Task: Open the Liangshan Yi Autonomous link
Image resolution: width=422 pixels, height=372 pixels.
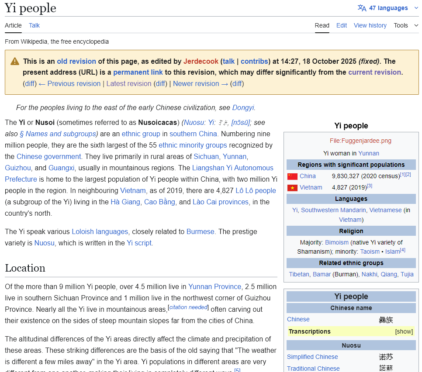Action: pyautogui.click(x=232, y=168)
